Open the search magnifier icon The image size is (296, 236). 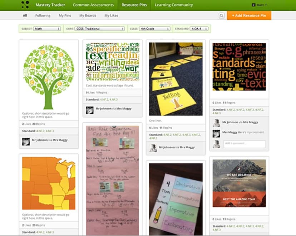[x=221, y=15]
